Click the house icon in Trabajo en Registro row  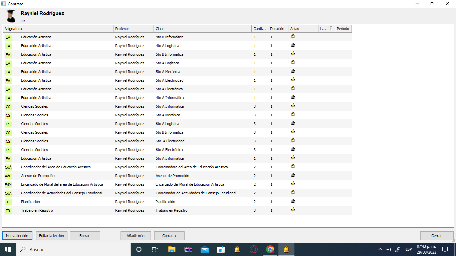click(293, 210)
